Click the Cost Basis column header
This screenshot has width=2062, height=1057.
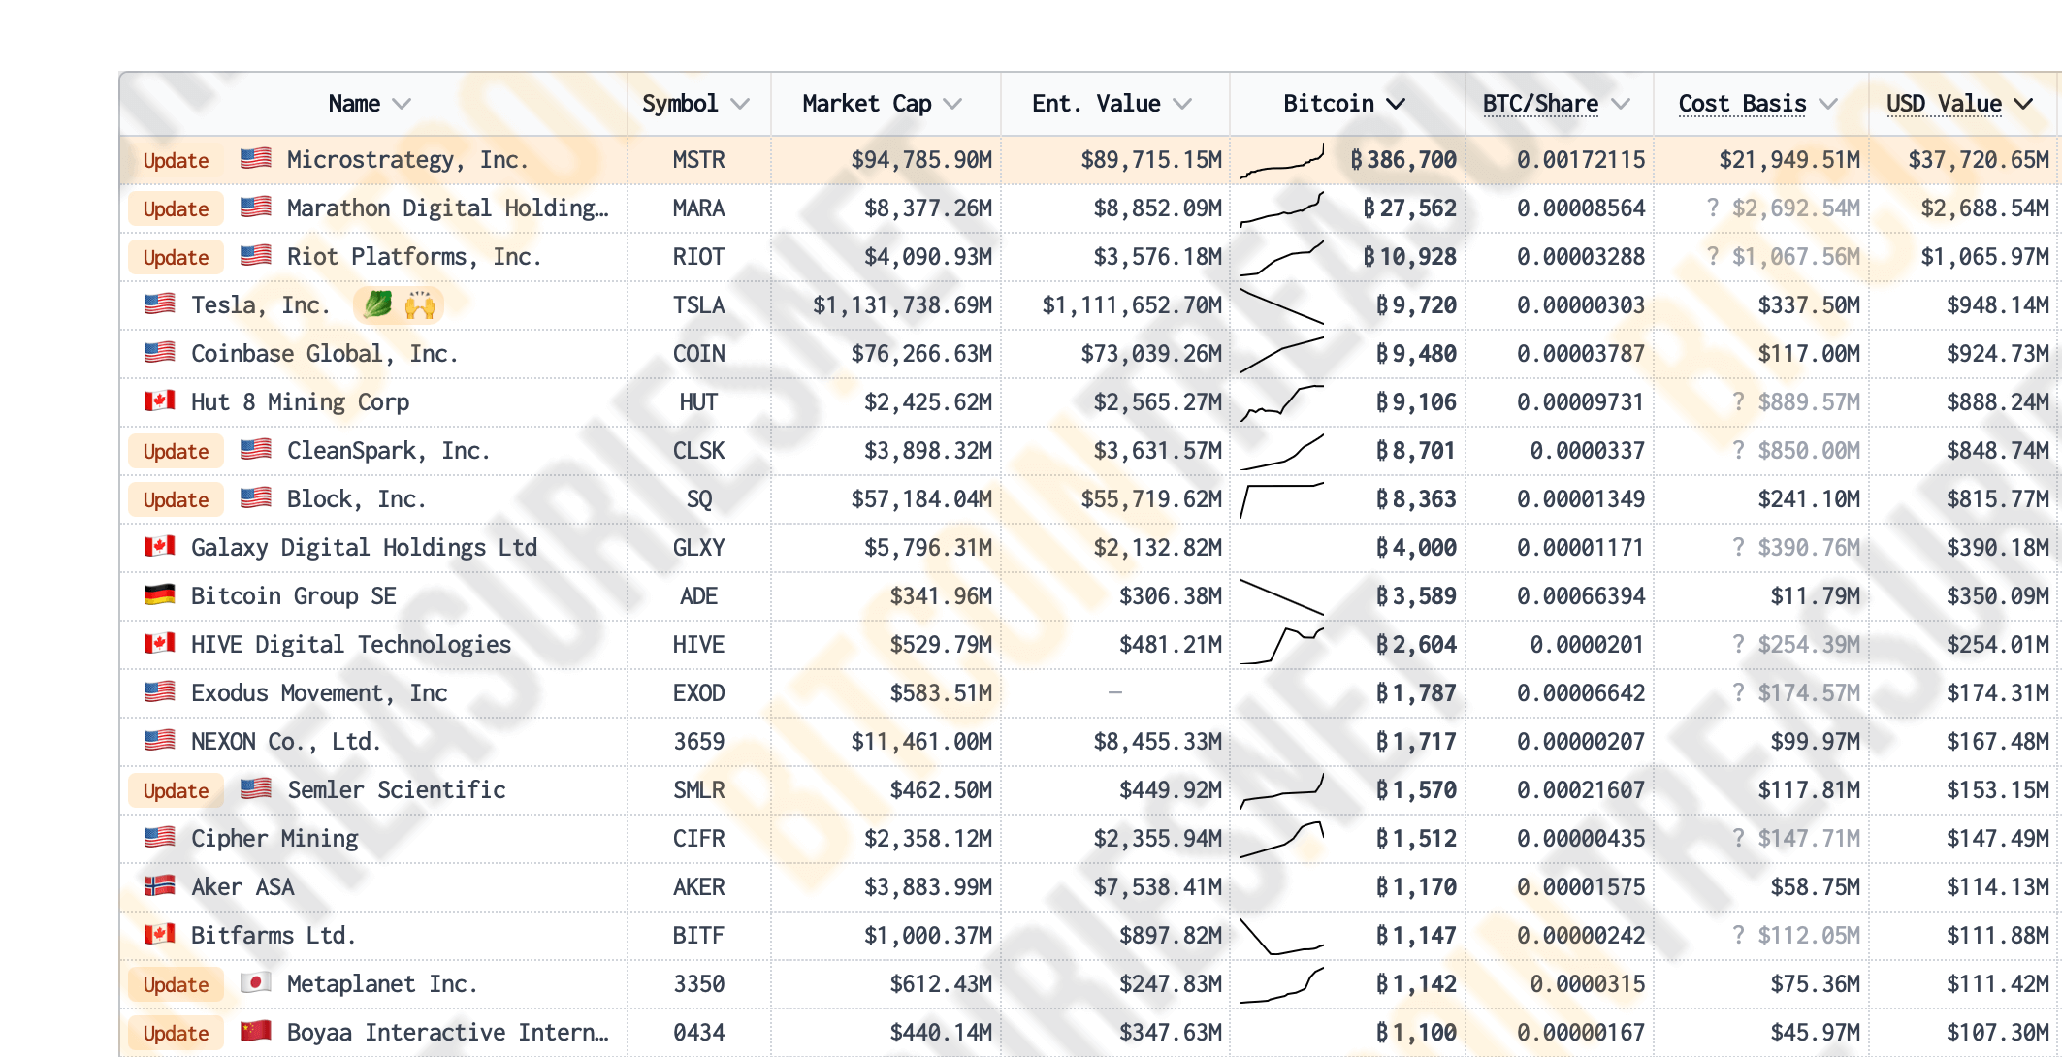(1742, 104)
